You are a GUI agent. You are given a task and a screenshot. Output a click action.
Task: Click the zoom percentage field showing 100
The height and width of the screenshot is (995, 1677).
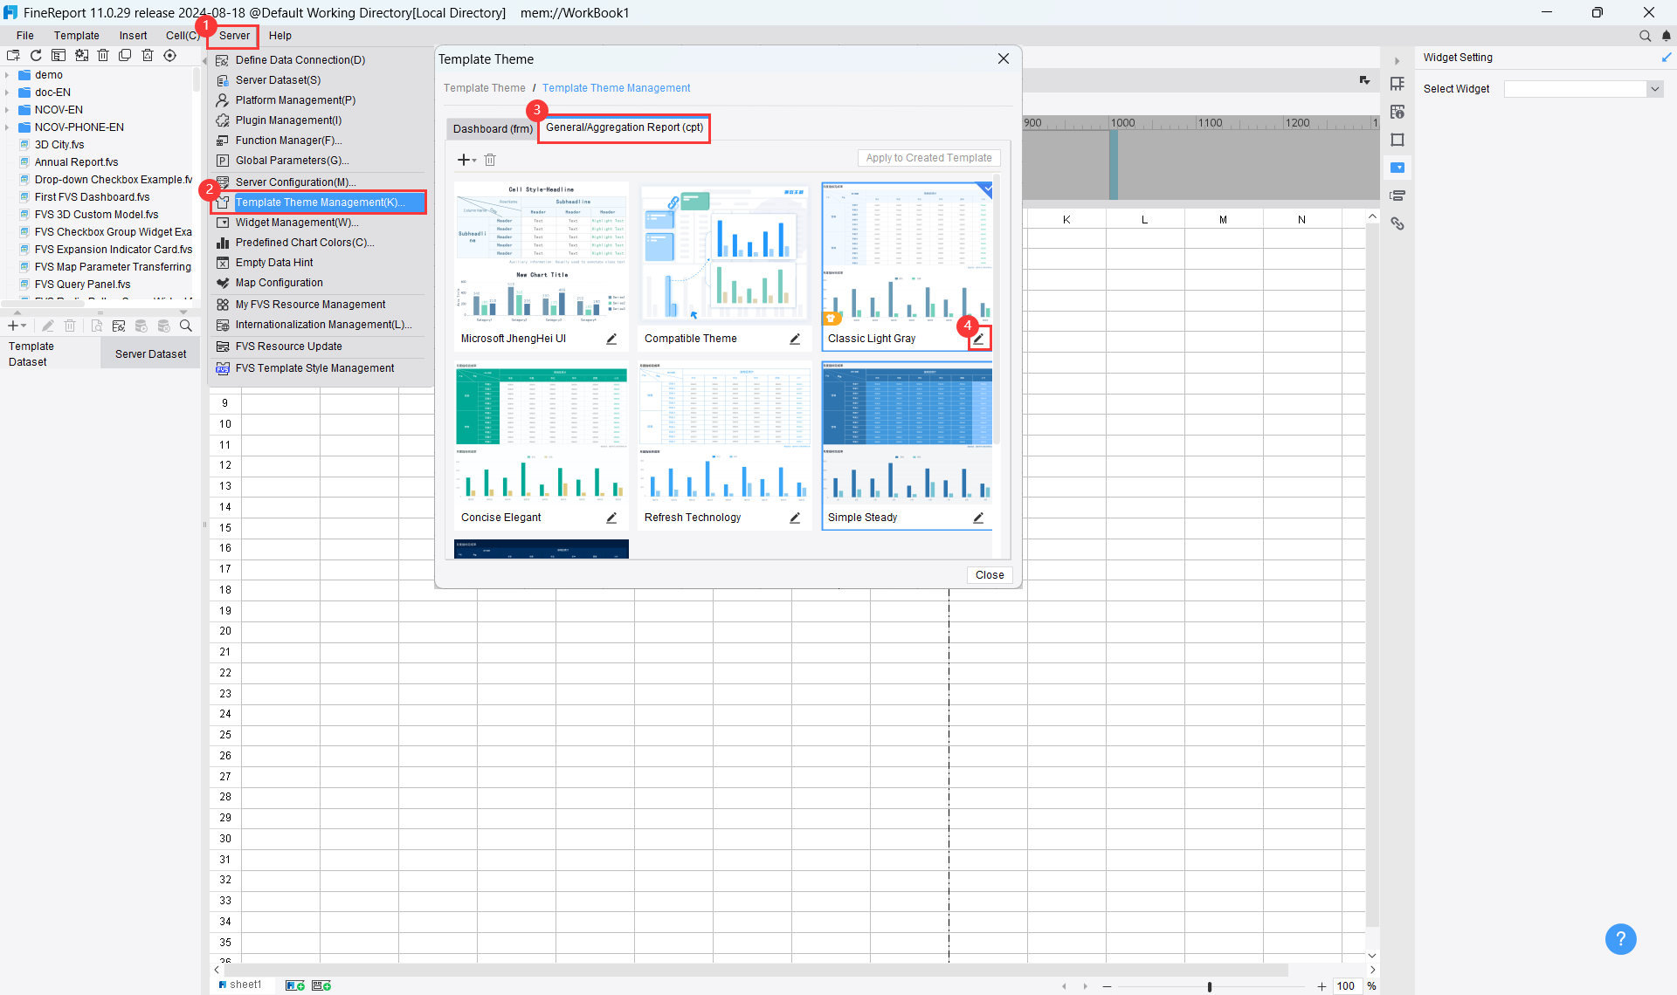tap(1346, 986)
